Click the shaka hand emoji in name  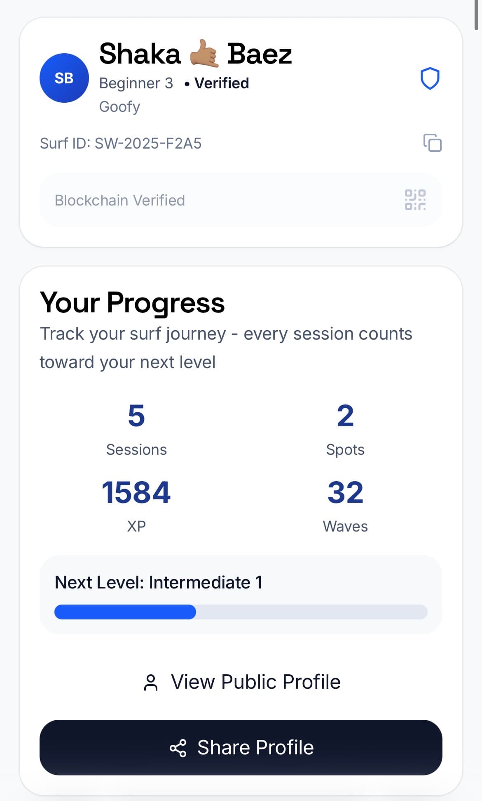pos(204,54)
